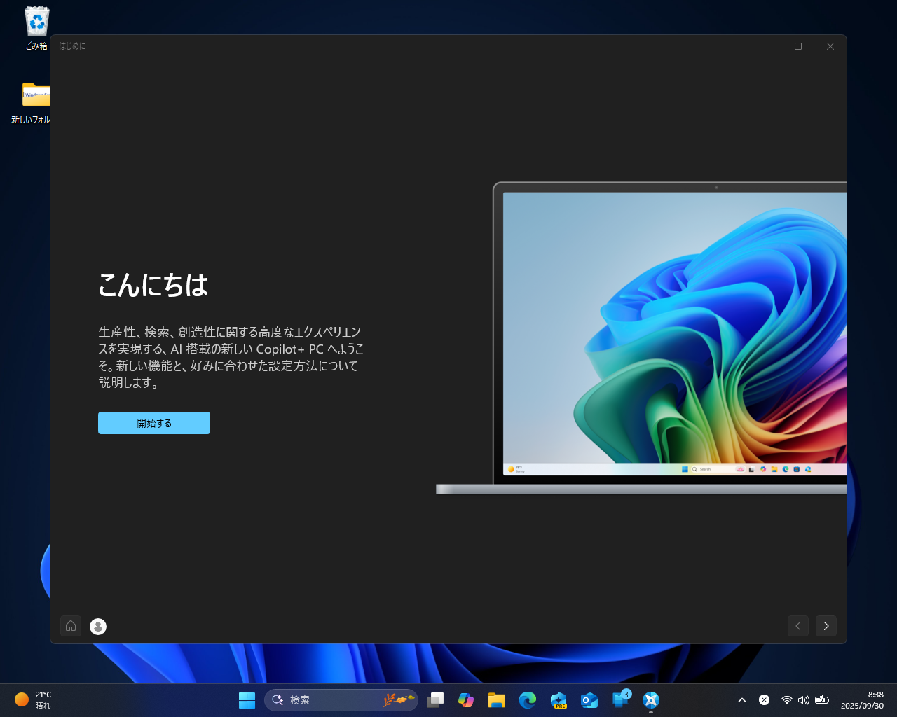Viewport: 897px width, 717px height.
Task: Go to the next Get Started page
Action: click(826, 626)
